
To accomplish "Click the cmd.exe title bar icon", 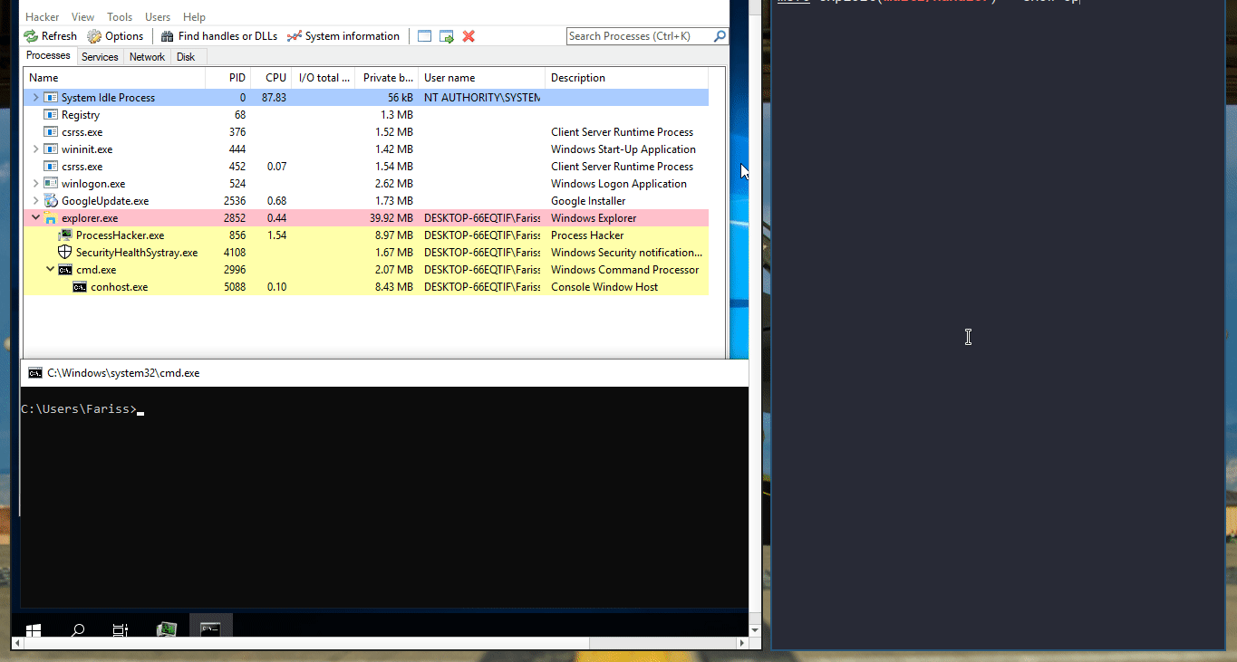I will 34,373.
